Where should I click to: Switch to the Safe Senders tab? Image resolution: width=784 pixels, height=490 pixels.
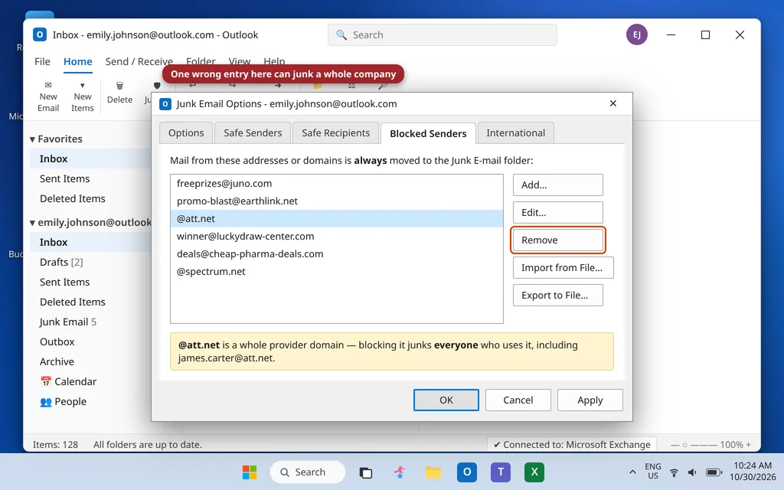click(253, 133)
